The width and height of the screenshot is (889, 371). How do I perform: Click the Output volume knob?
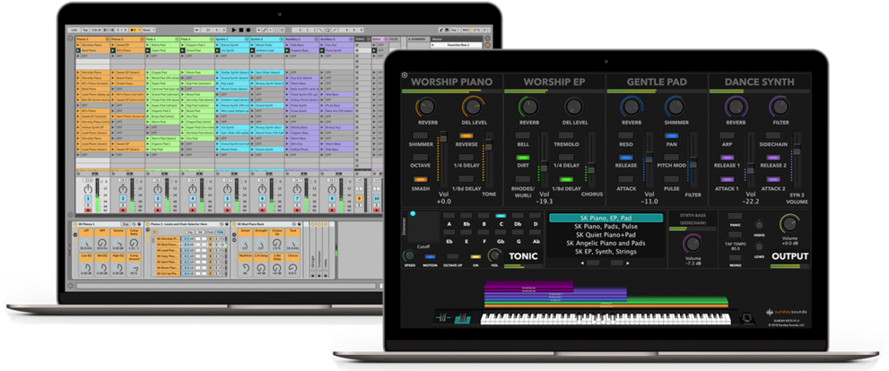[x=789, y=223]
